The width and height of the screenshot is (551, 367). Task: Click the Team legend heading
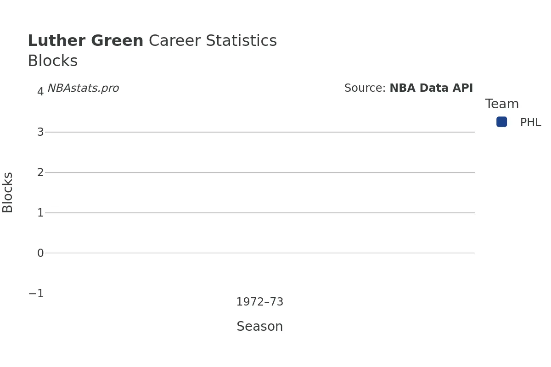(x=502, y=104)
